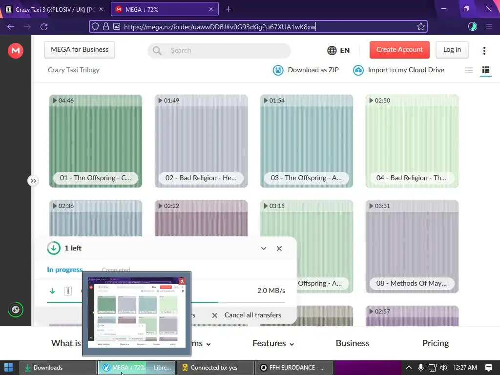Open FFH EURODANCE taskbar item
The height and width of the screenshot is (375, 500).
click(293, 368)
